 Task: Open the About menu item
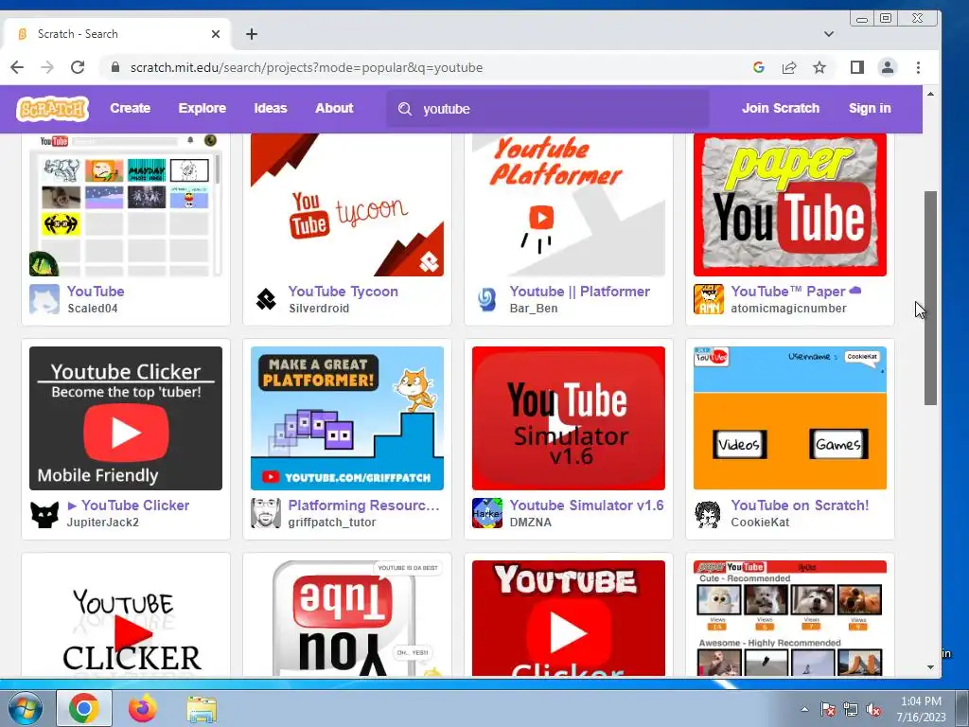pyautogui.click(x=334, y=108)
